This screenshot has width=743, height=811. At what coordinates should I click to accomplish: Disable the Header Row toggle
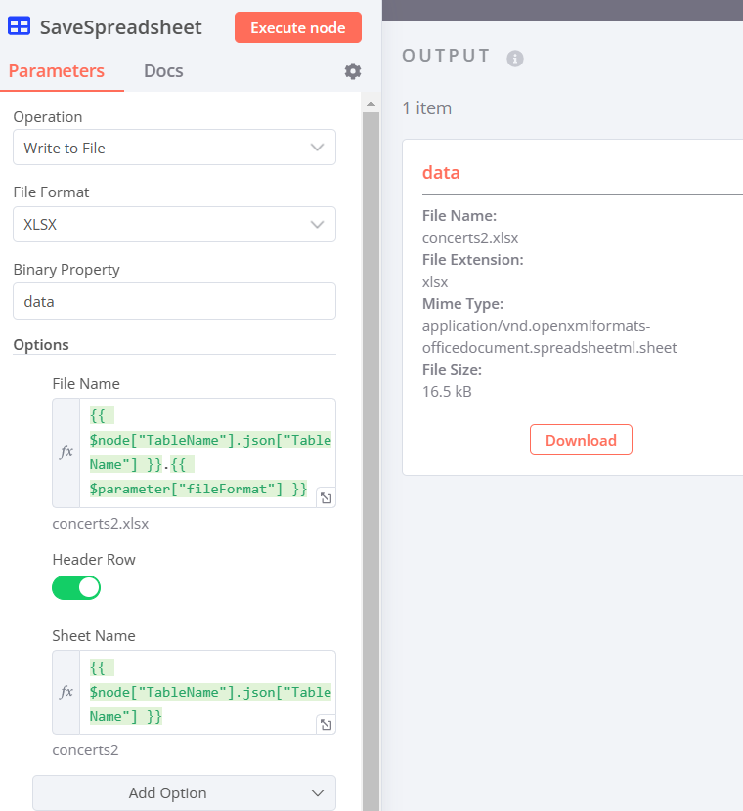76,587
